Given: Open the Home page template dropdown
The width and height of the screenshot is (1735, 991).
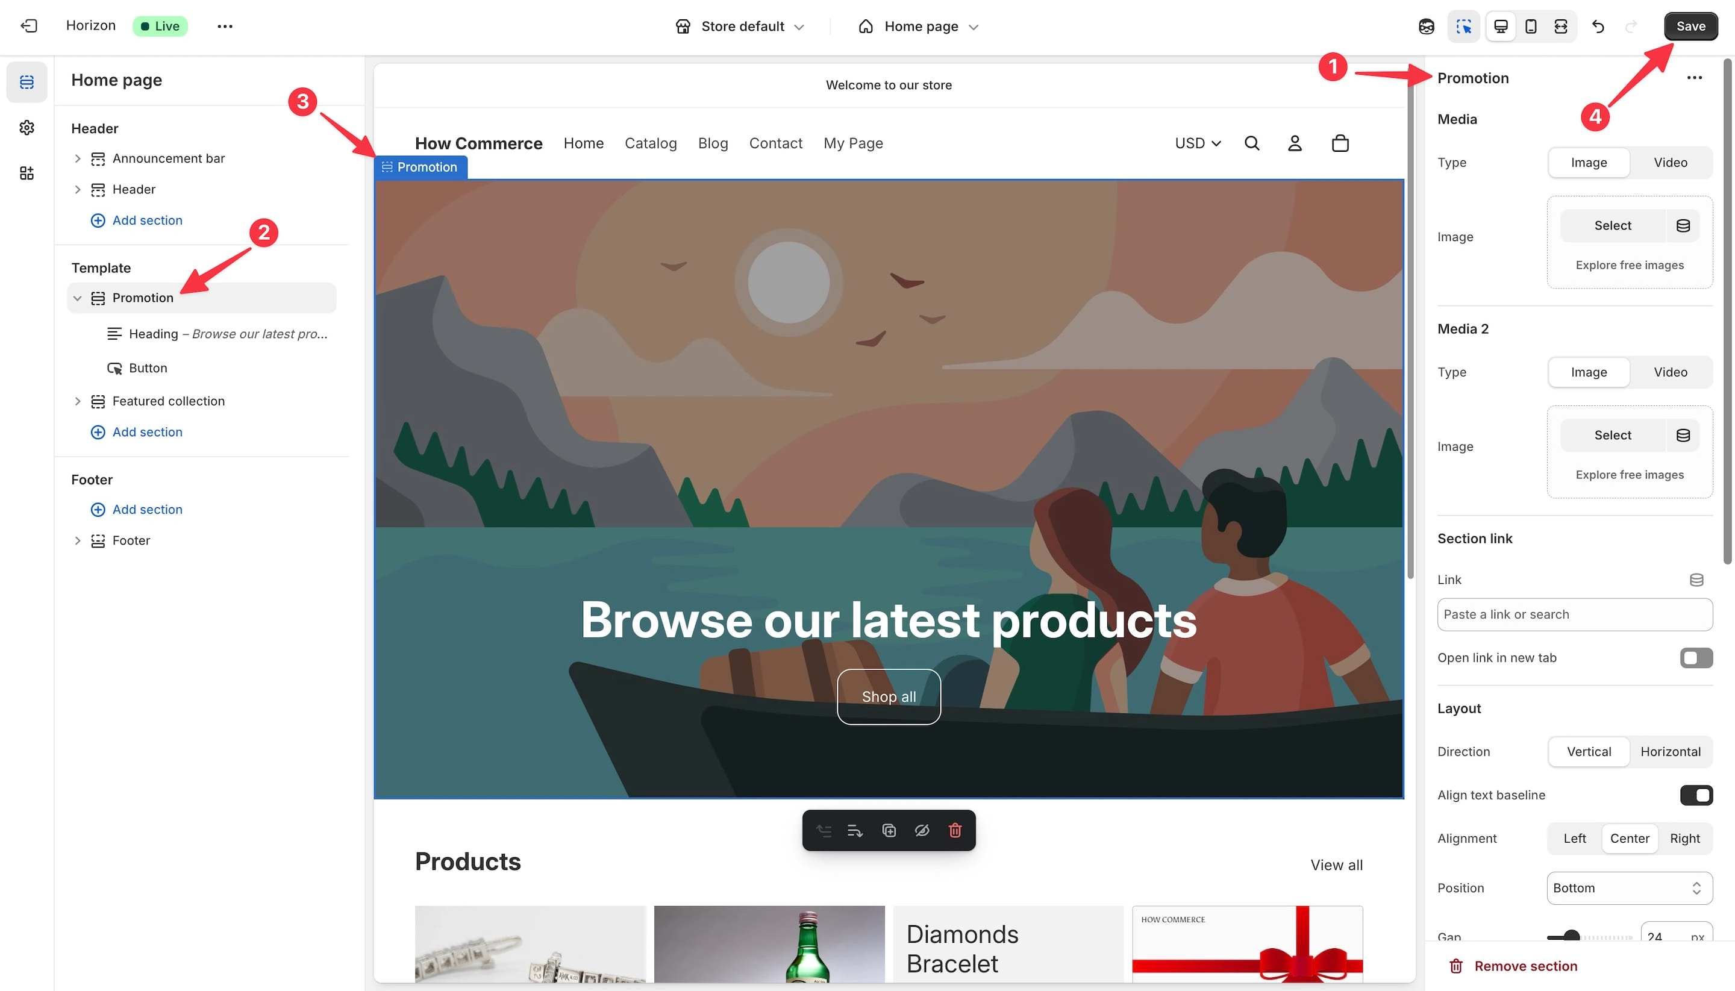Looking at the screenshot, I should [918, 27].
